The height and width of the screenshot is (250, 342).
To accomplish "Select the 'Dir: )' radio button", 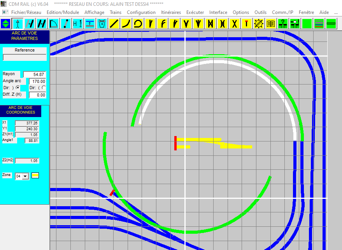I will pos(18,88).
